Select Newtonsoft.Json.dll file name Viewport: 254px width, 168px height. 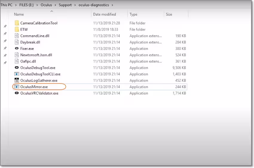click(36, 55)
